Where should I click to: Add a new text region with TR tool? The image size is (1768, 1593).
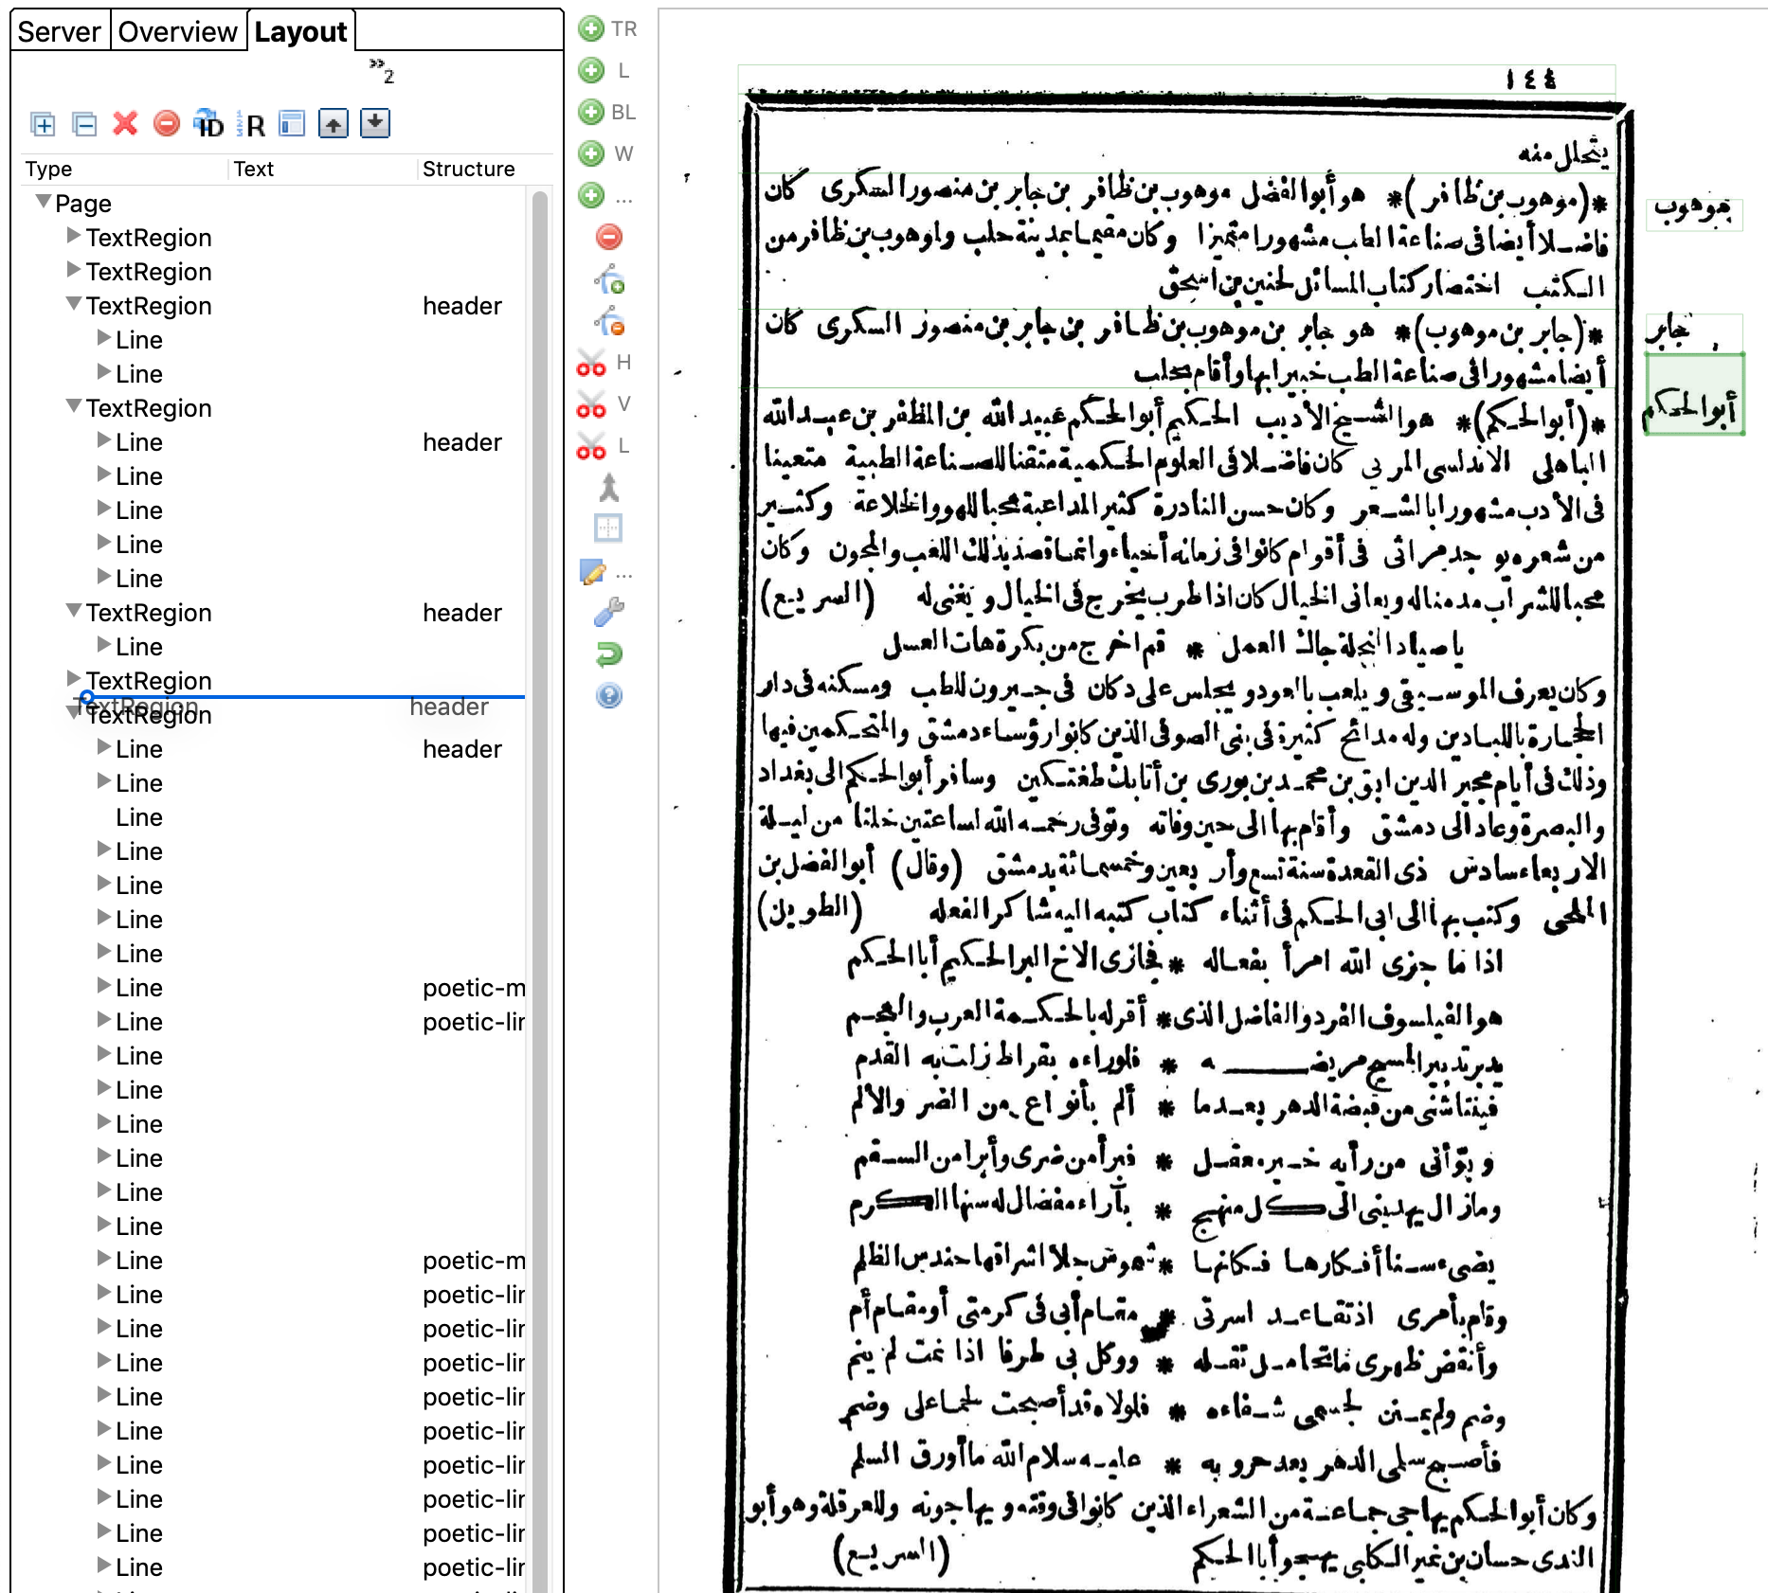tap(591, 29)
